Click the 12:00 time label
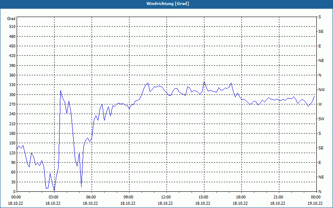This screenshot has height=208, width=333. click(x=165, y=197)
